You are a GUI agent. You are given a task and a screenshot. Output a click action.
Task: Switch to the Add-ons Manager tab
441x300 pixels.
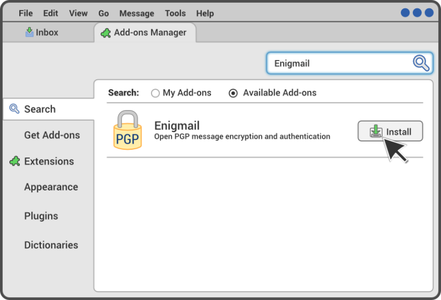click(x=145, y=32)
